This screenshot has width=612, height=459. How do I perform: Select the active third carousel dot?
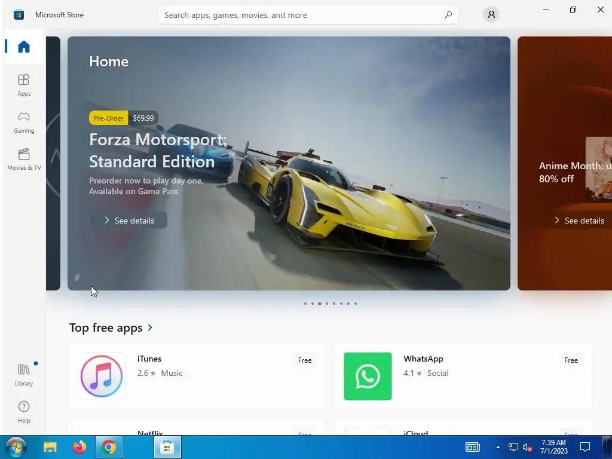coord(320,304)
